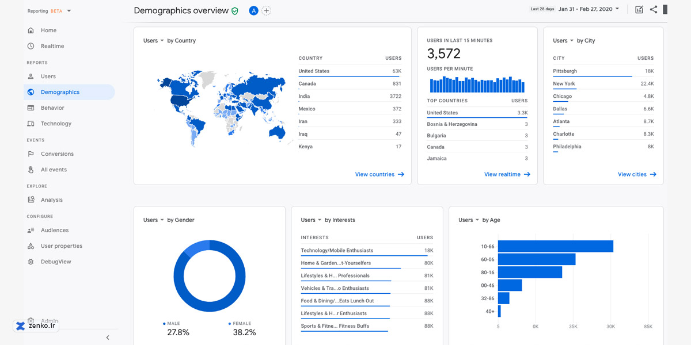
Task: Open Technology from the sidebar
Action: coord(56,124)
